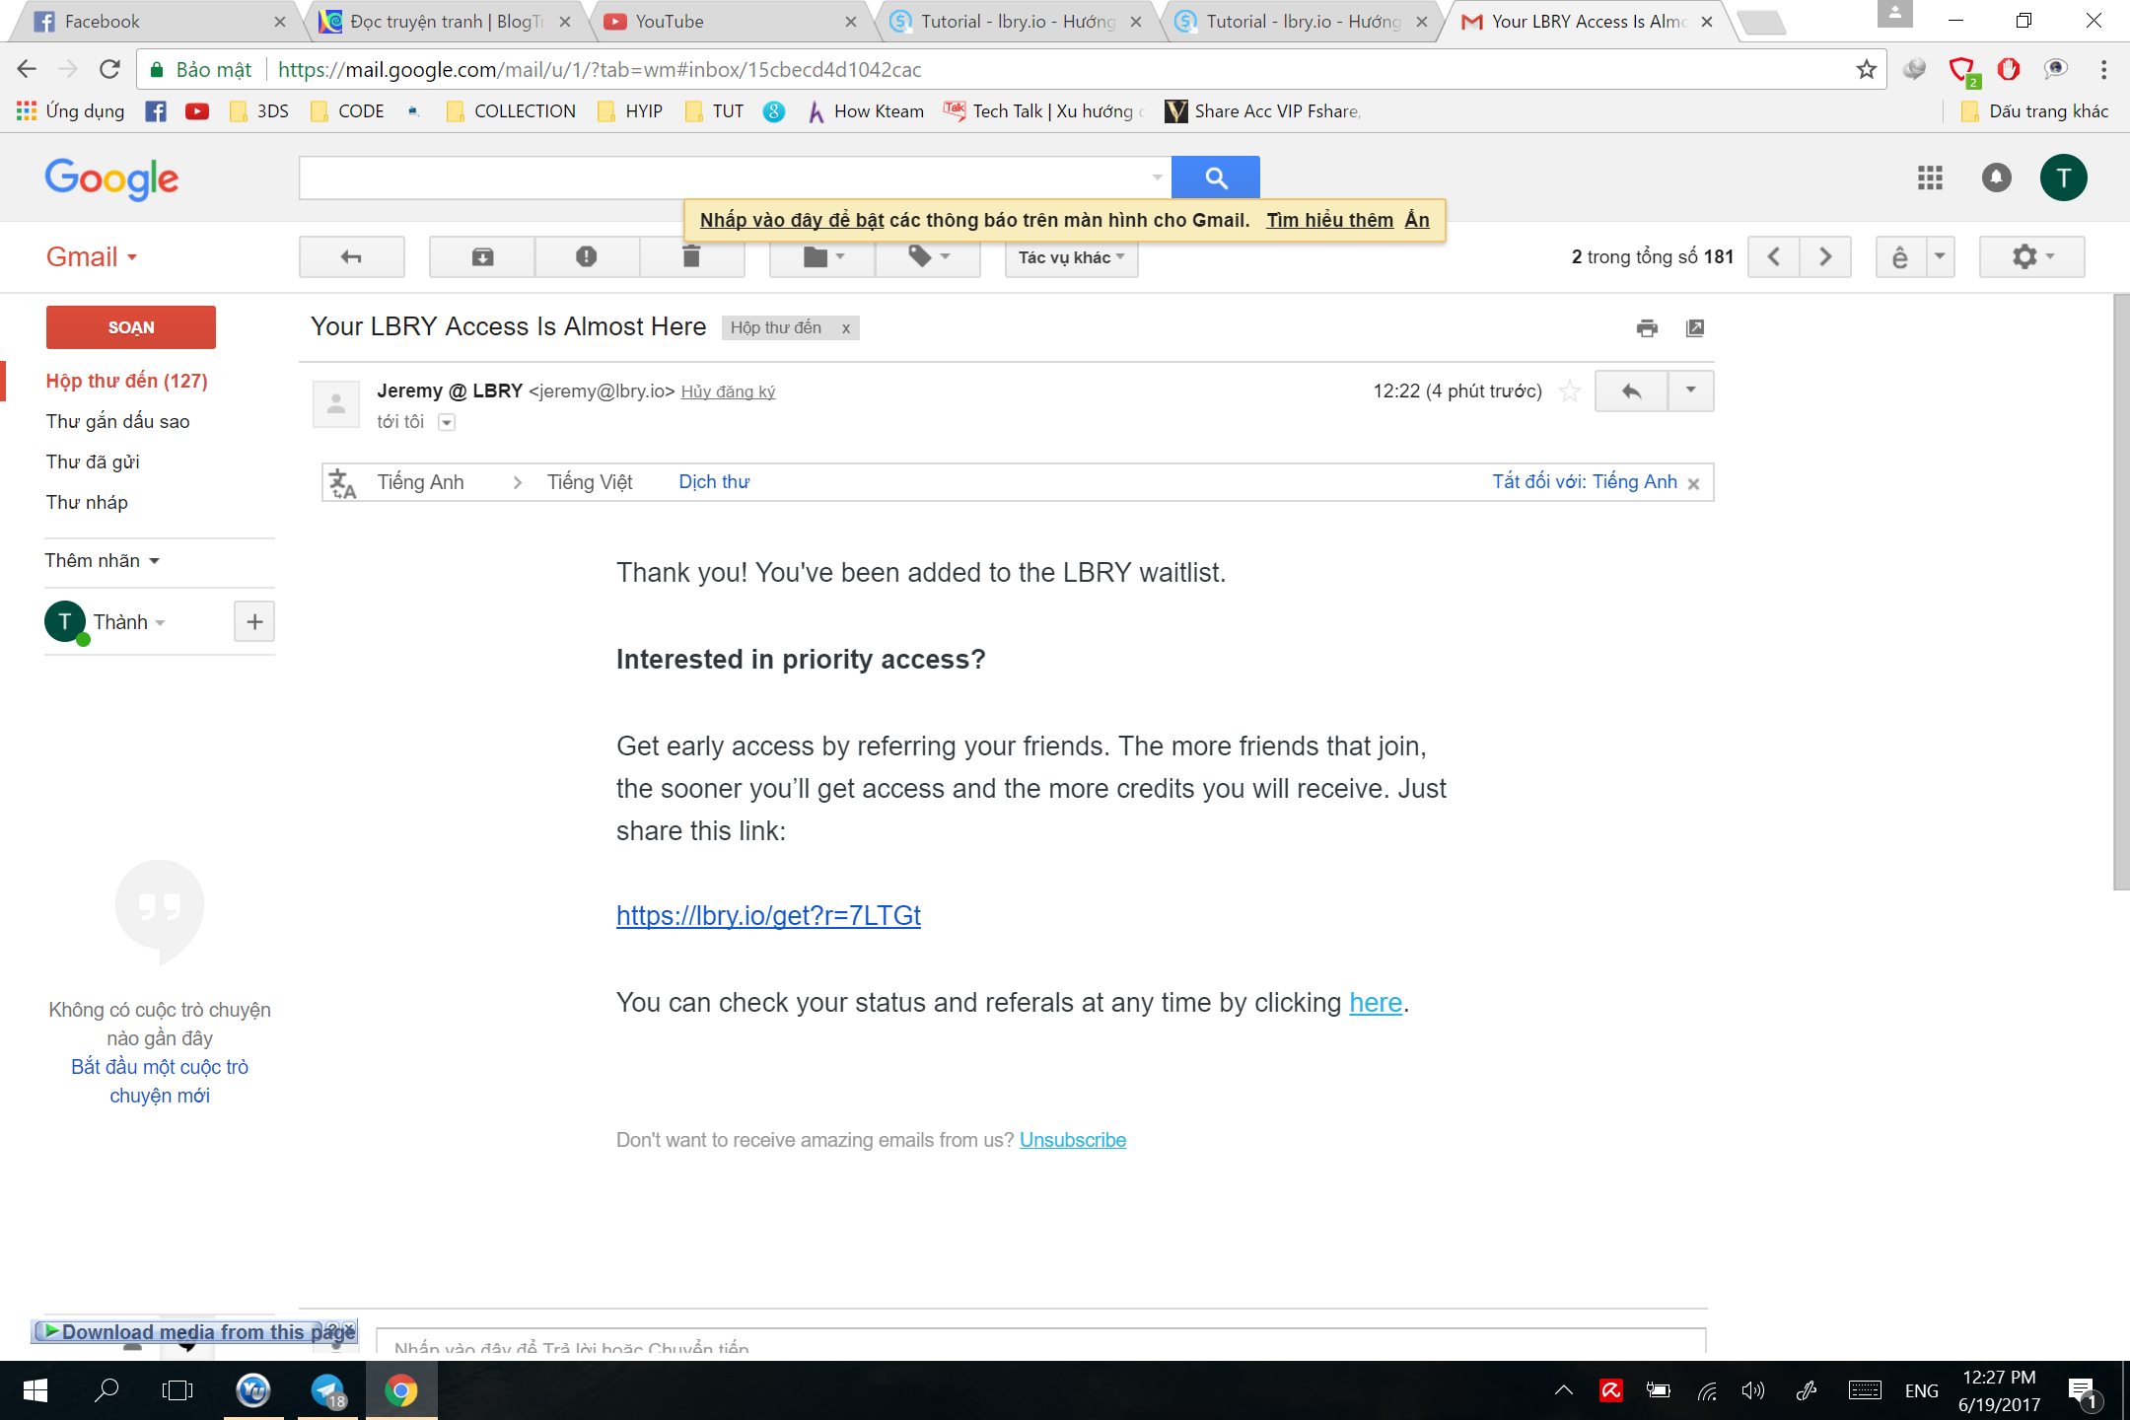This screenshot has height=1420, width=2130.
Task: Click the page vertical scrollbar
Action: [x=2120, y=592]
